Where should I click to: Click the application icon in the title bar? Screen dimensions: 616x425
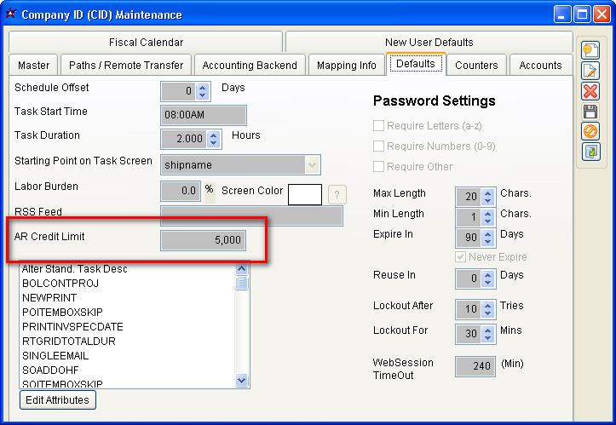(12, 14)
